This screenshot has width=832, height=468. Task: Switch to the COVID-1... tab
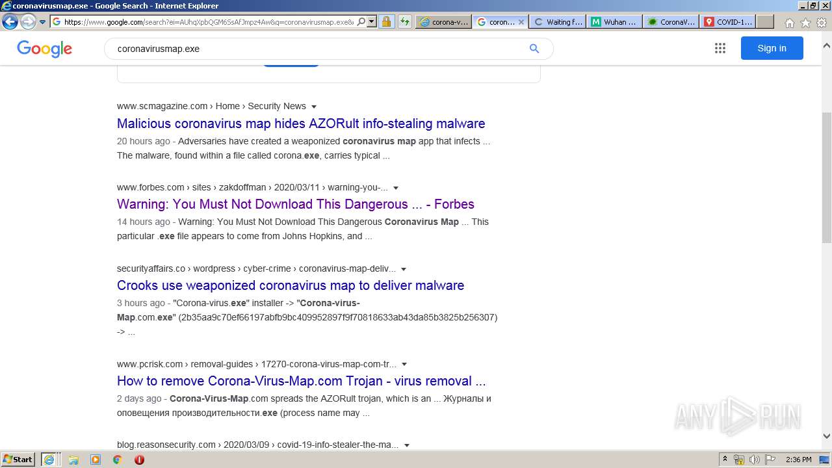(x=728, y=21)
